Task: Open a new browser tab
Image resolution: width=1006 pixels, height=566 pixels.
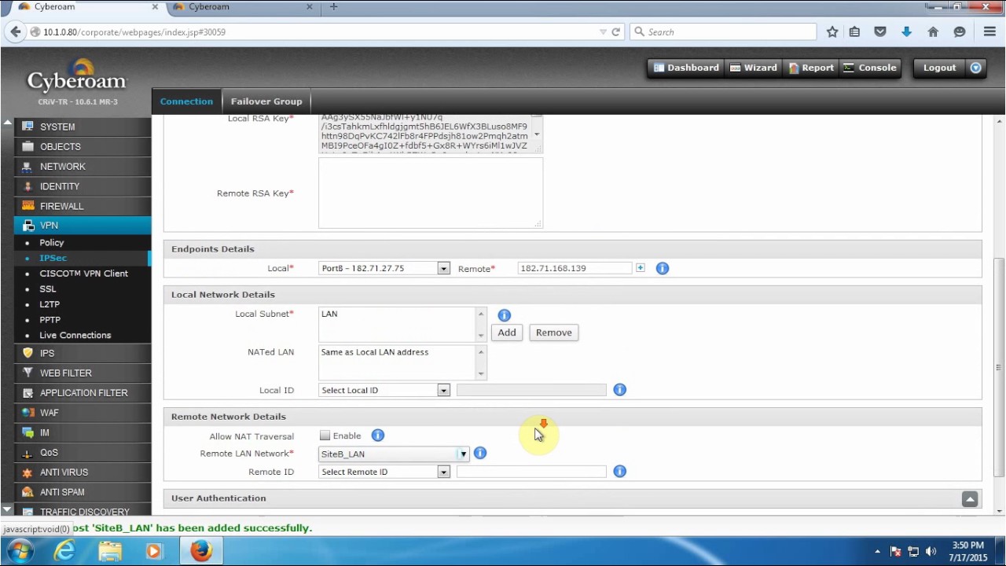Action: click(334, 7)
